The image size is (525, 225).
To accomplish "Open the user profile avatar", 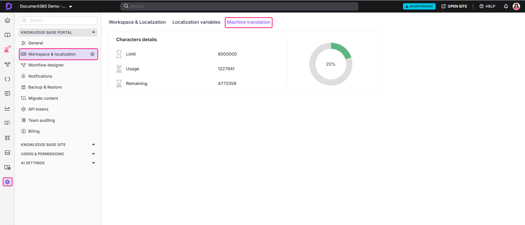I will click(516, 6).
